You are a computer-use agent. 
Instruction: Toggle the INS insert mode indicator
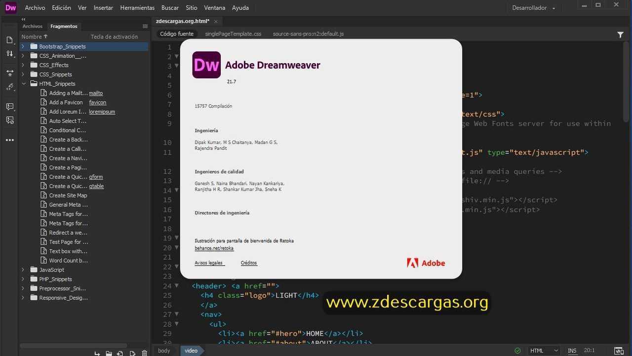coord(572,351)
